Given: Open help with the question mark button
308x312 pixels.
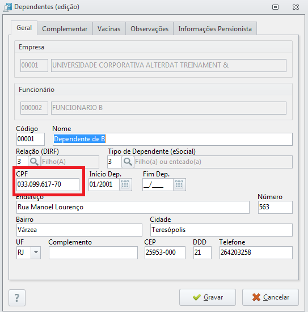Looking at the screenshot, I should pos(17,298).
